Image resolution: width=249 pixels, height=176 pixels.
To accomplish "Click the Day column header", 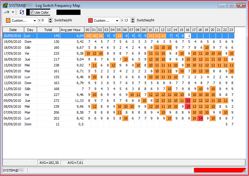I will coord(30,30).
